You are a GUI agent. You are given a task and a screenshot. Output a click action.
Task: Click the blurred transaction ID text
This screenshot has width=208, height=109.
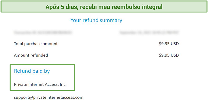point(43,32)
